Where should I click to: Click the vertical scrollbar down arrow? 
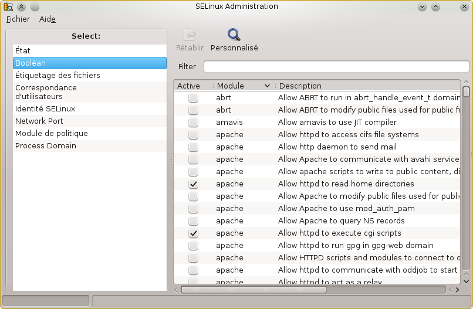tap(466, 281)
